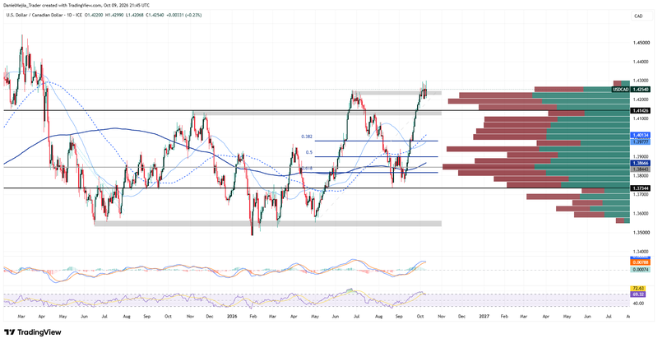This screenshot has width=658, height=343.
Task: Click the 0.382 Fibonacci level label
Action: tap(307, 137)
